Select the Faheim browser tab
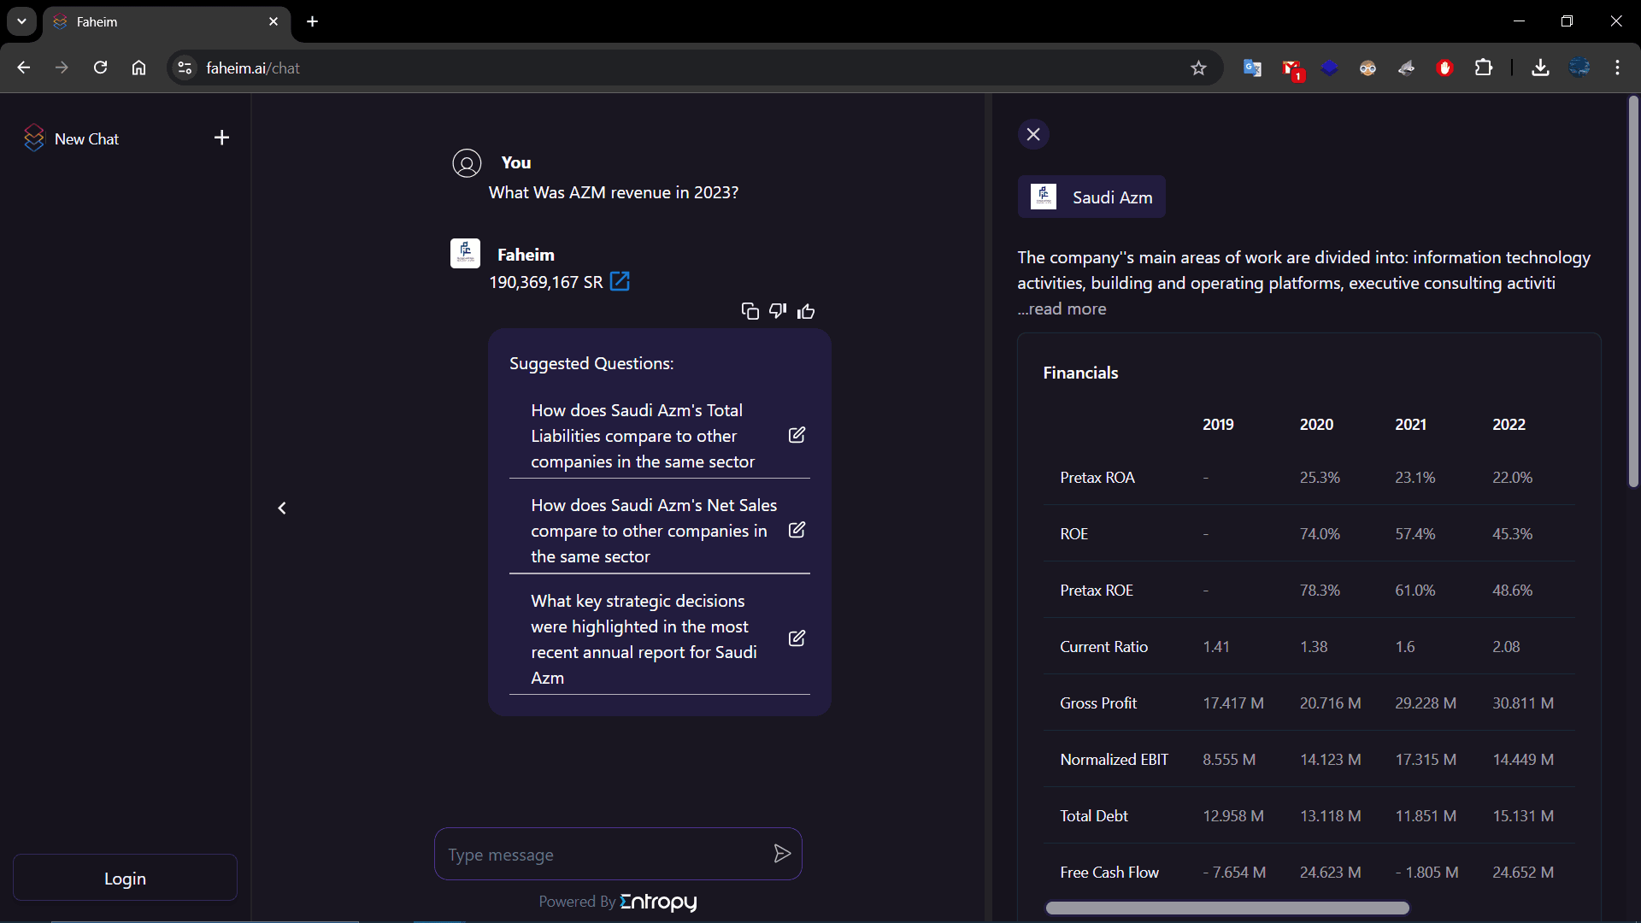Image resolution: width=1641 pixels, height=923 pixels. click(x=167, y=22)
